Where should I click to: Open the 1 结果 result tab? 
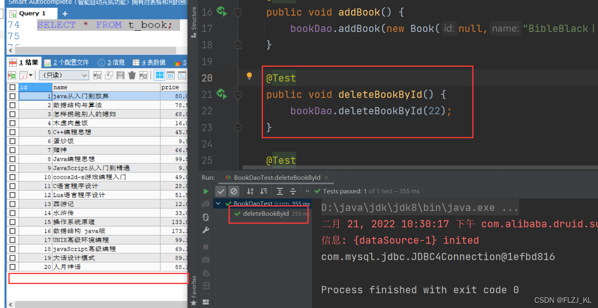[x=24, y=62]
